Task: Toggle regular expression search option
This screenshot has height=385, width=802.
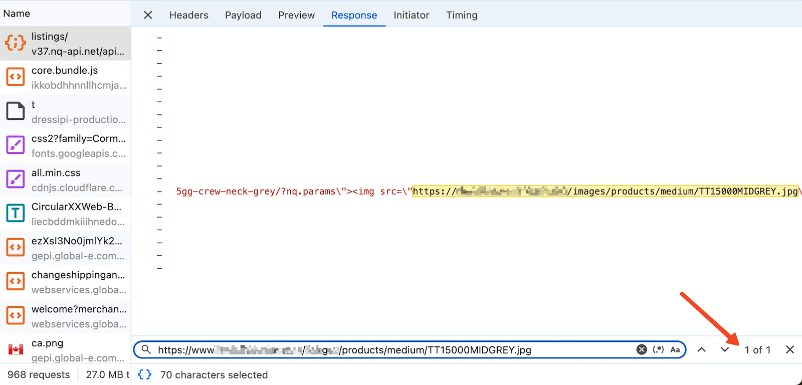Action: coord(658,349)
